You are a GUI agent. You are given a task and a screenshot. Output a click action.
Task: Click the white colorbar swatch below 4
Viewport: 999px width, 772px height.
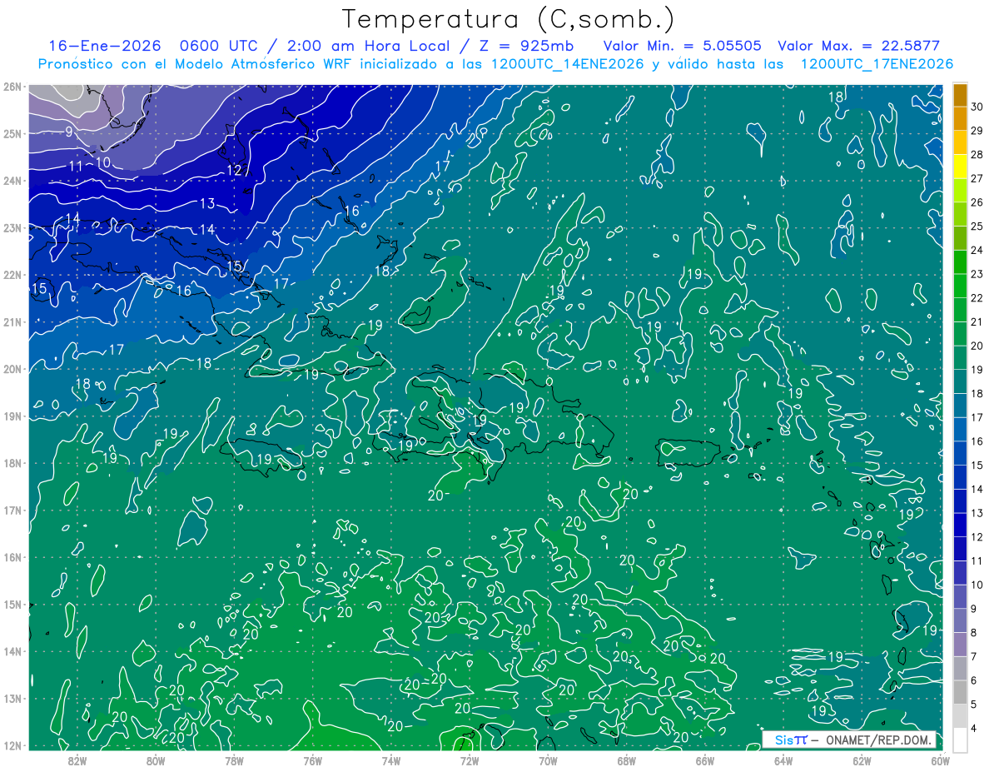coord(961,740)
